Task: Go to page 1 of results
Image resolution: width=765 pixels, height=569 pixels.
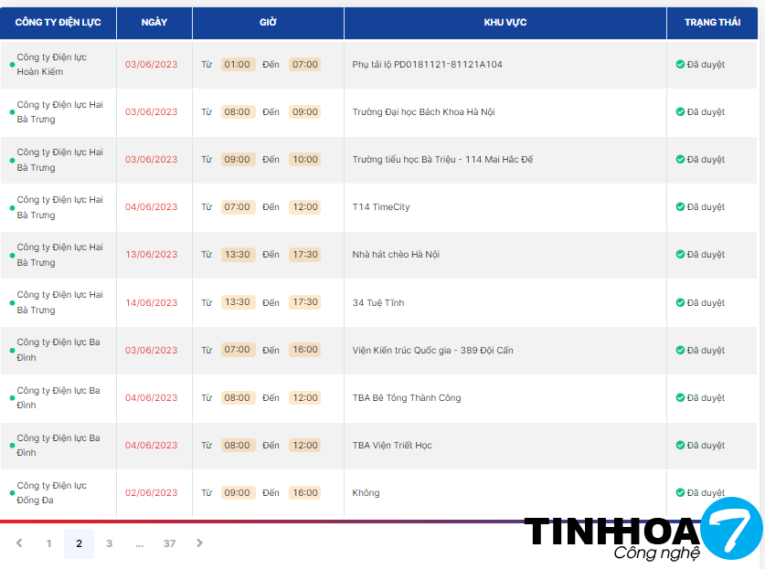Action: tap(49, 543)
